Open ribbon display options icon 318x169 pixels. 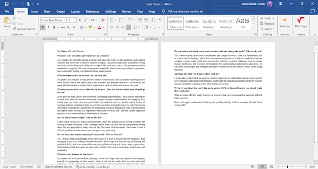[280, 4]
